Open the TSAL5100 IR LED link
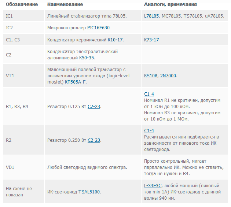The height and width of the screenshot is (207, 231). point(89,192)
